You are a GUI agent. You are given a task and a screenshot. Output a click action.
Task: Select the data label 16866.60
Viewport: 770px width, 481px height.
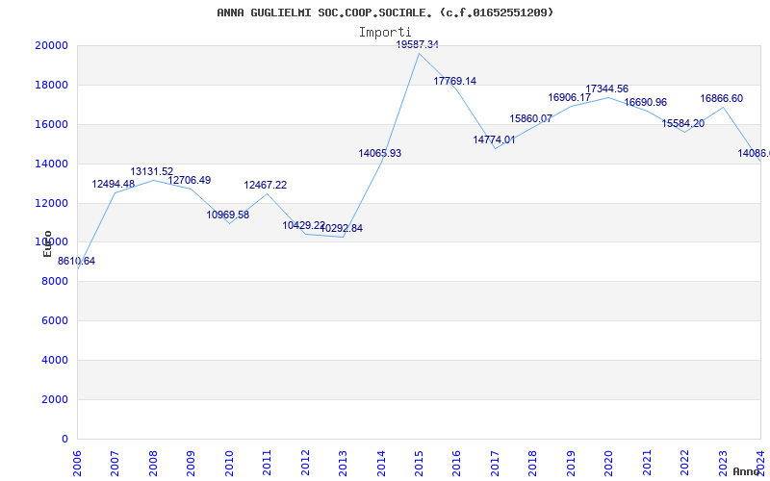point(721,98)
